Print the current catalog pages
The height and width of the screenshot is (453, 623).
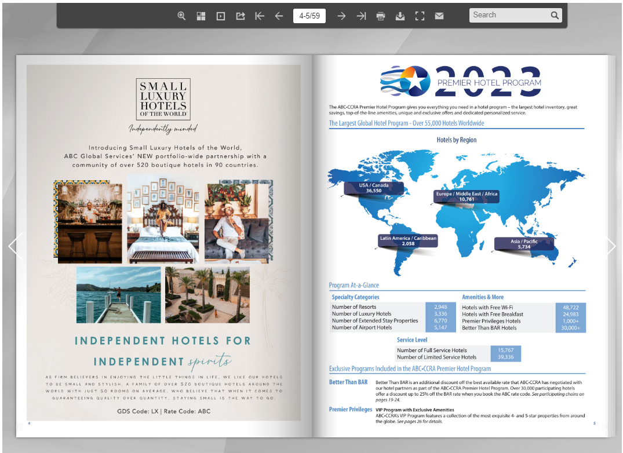(381, 16)
